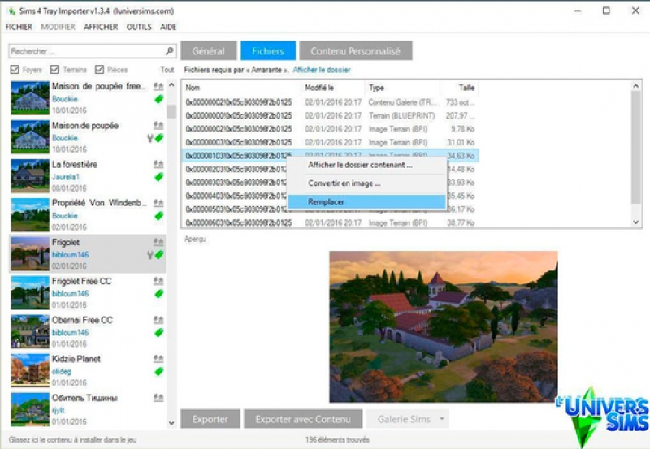650x449 pixels.
Task: Open the FICHIER menu
Action: 19,27
